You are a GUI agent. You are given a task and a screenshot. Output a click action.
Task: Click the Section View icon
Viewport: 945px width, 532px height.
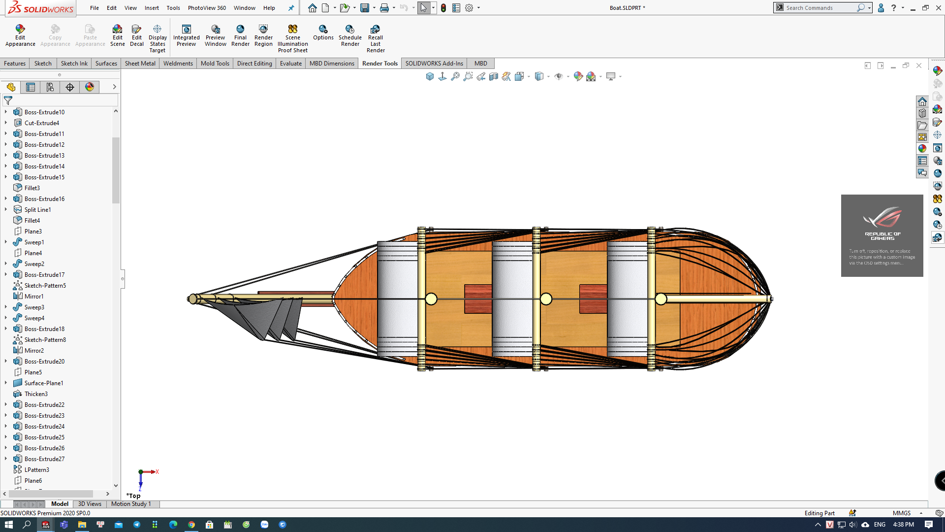(494, 76)
